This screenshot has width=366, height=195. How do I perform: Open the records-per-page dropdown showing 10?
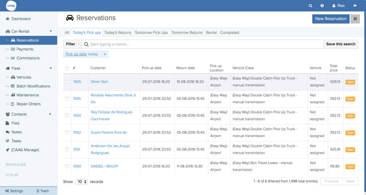[81, 182]
